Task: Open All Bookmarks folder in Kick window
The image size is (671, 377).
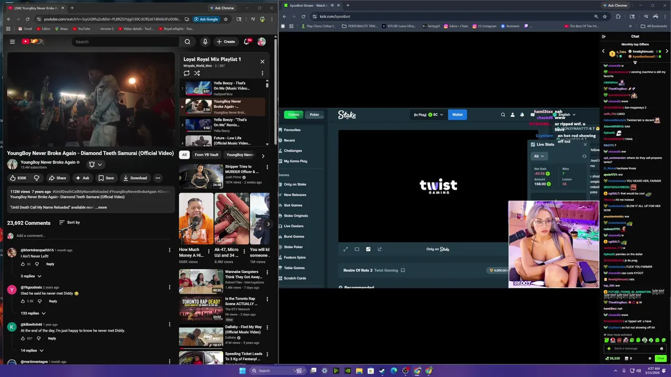Action: [654, 26]
